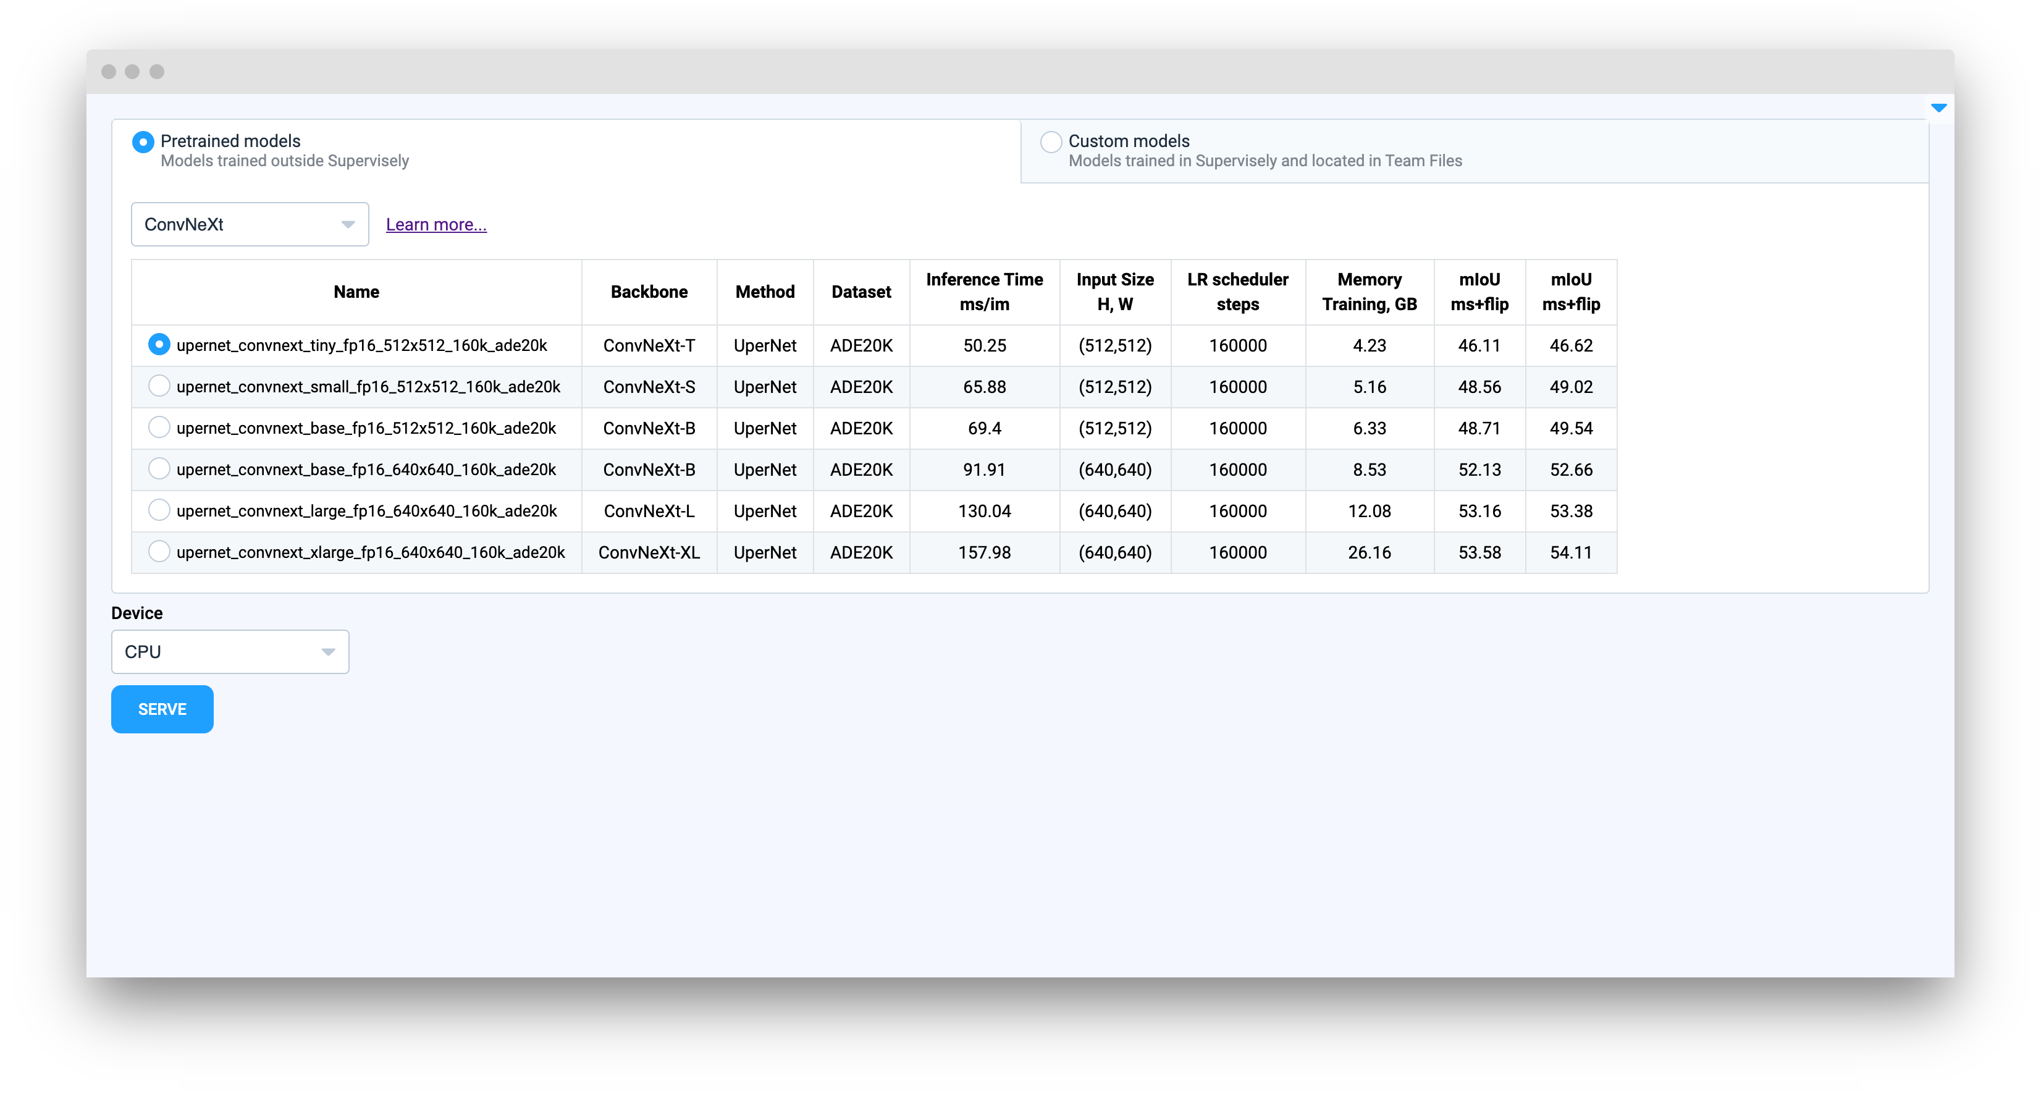Pick upernet_convnext_base_fp16_512x512 model radio

pos(159,428)
